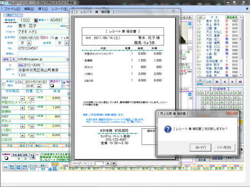Go to first customer record
The image size is (250, 187).
[217, 82]
